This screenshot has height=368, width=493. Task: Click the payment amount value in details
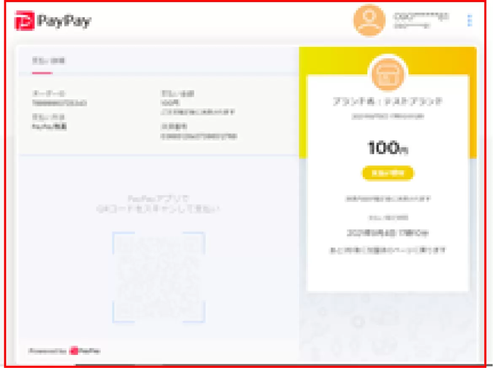(x=170, y=103)
